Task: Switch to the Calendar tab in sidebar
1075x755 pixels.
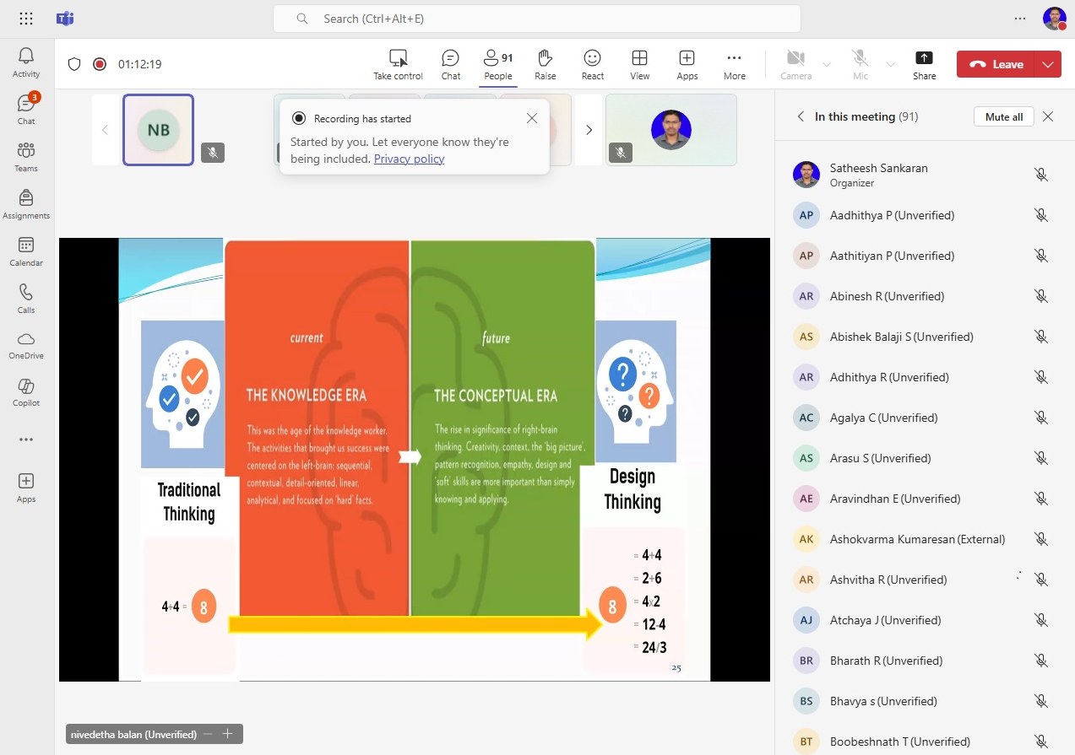Action: click(26, 251)
